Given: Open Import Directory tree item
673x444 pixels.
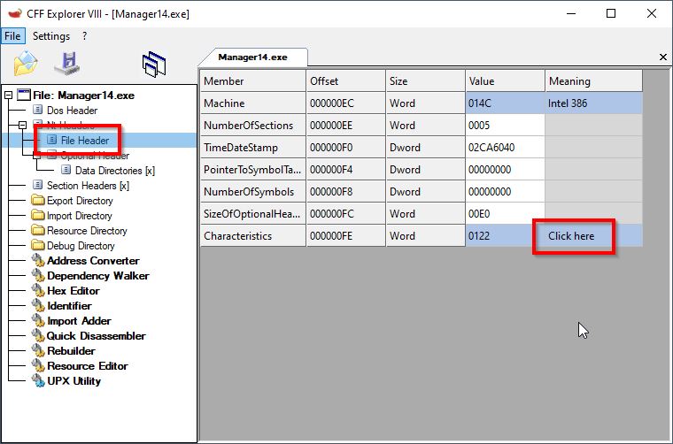Looking at the screenshot, I should pyautogui.click(x=80, y=215).
